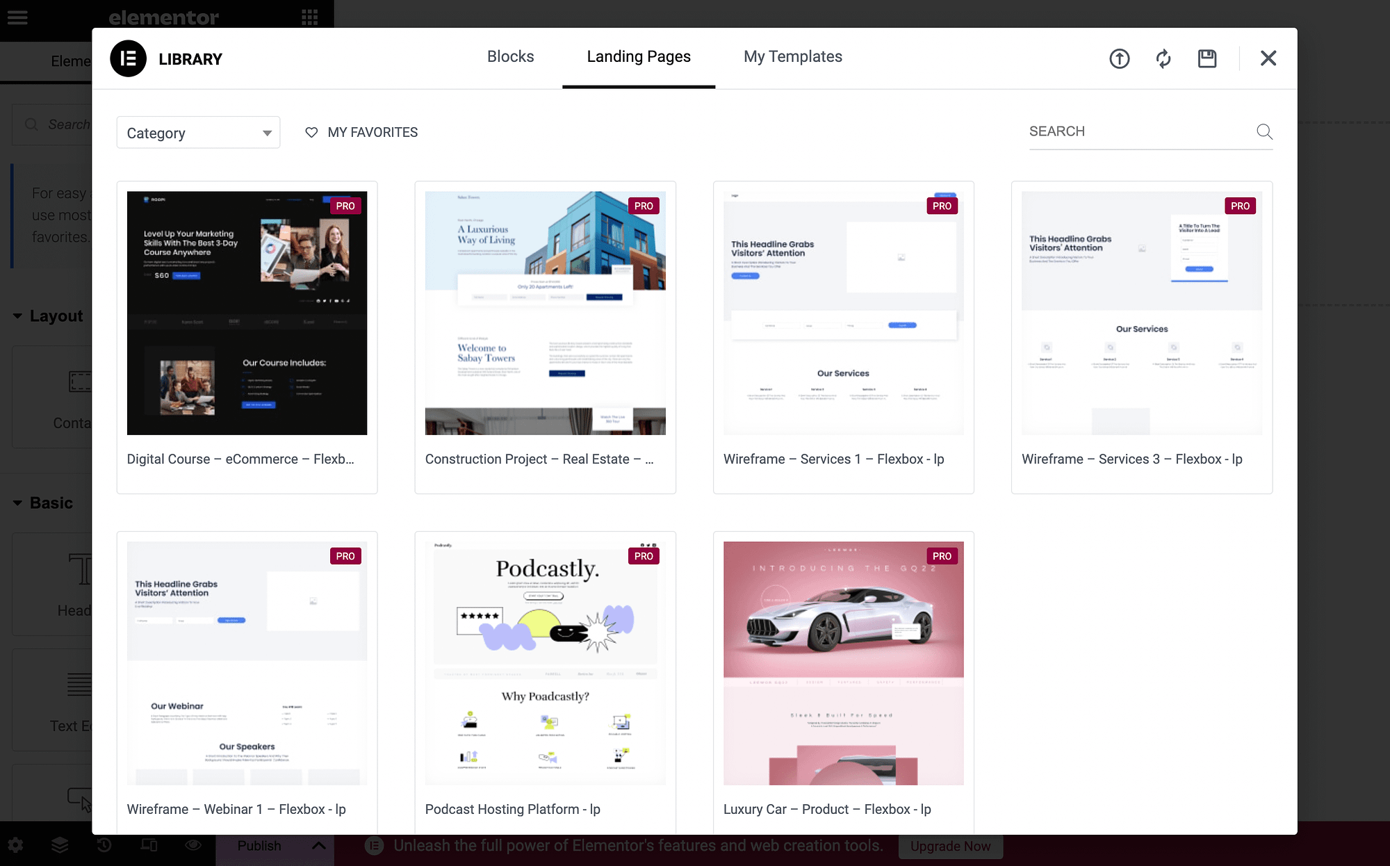1390x866 pixels.
Task: Switch to the My Templates tab
Action: pyautogui.click(x=793, y=56)
